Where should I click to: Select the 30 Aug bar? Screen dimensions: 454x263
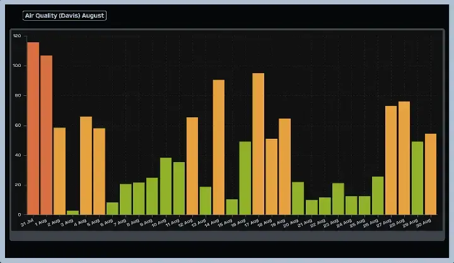[x=431, y=174]
